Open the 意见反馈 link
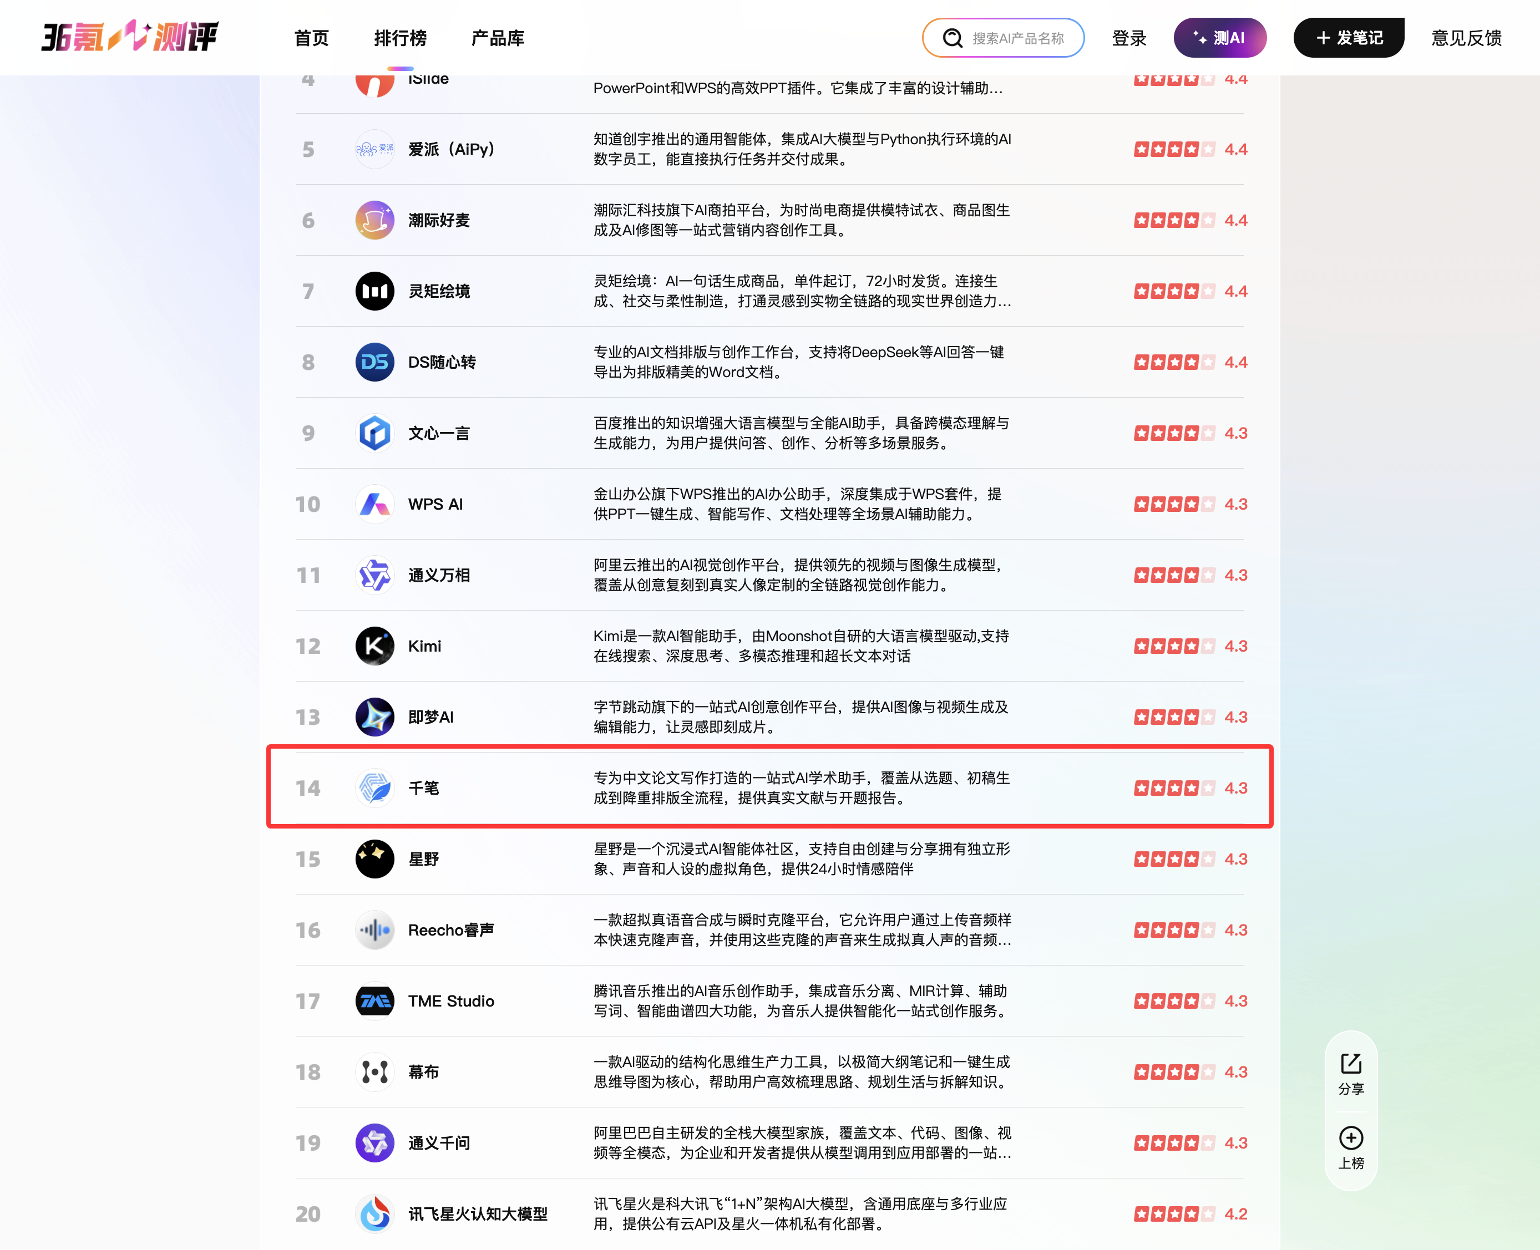This screenshot has height=1250, width=1540. [1467, 38]
